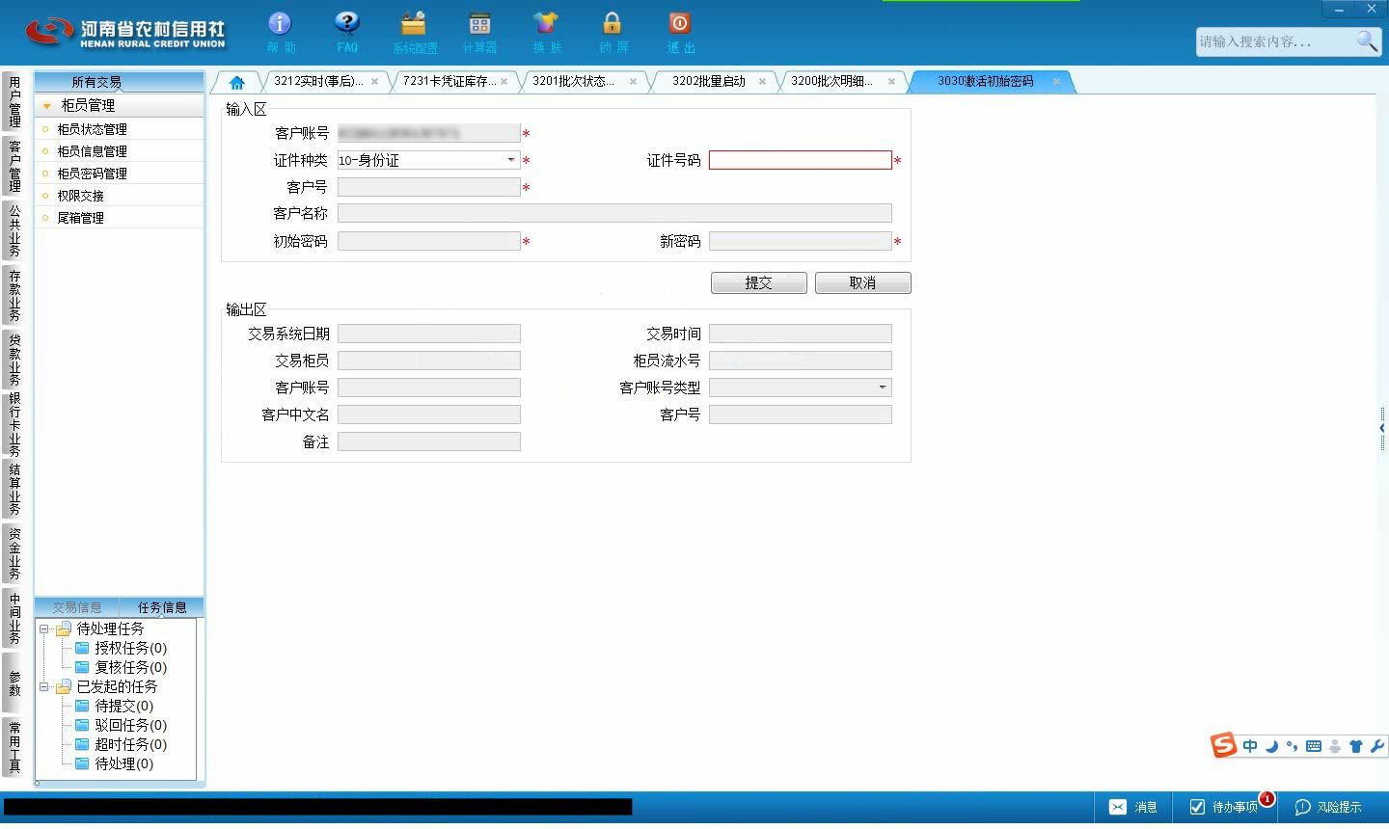The height and width of the screenshot is (829, 1389).
Task: Switch to the 3202批量启动 tab
Action: (709, 81)
